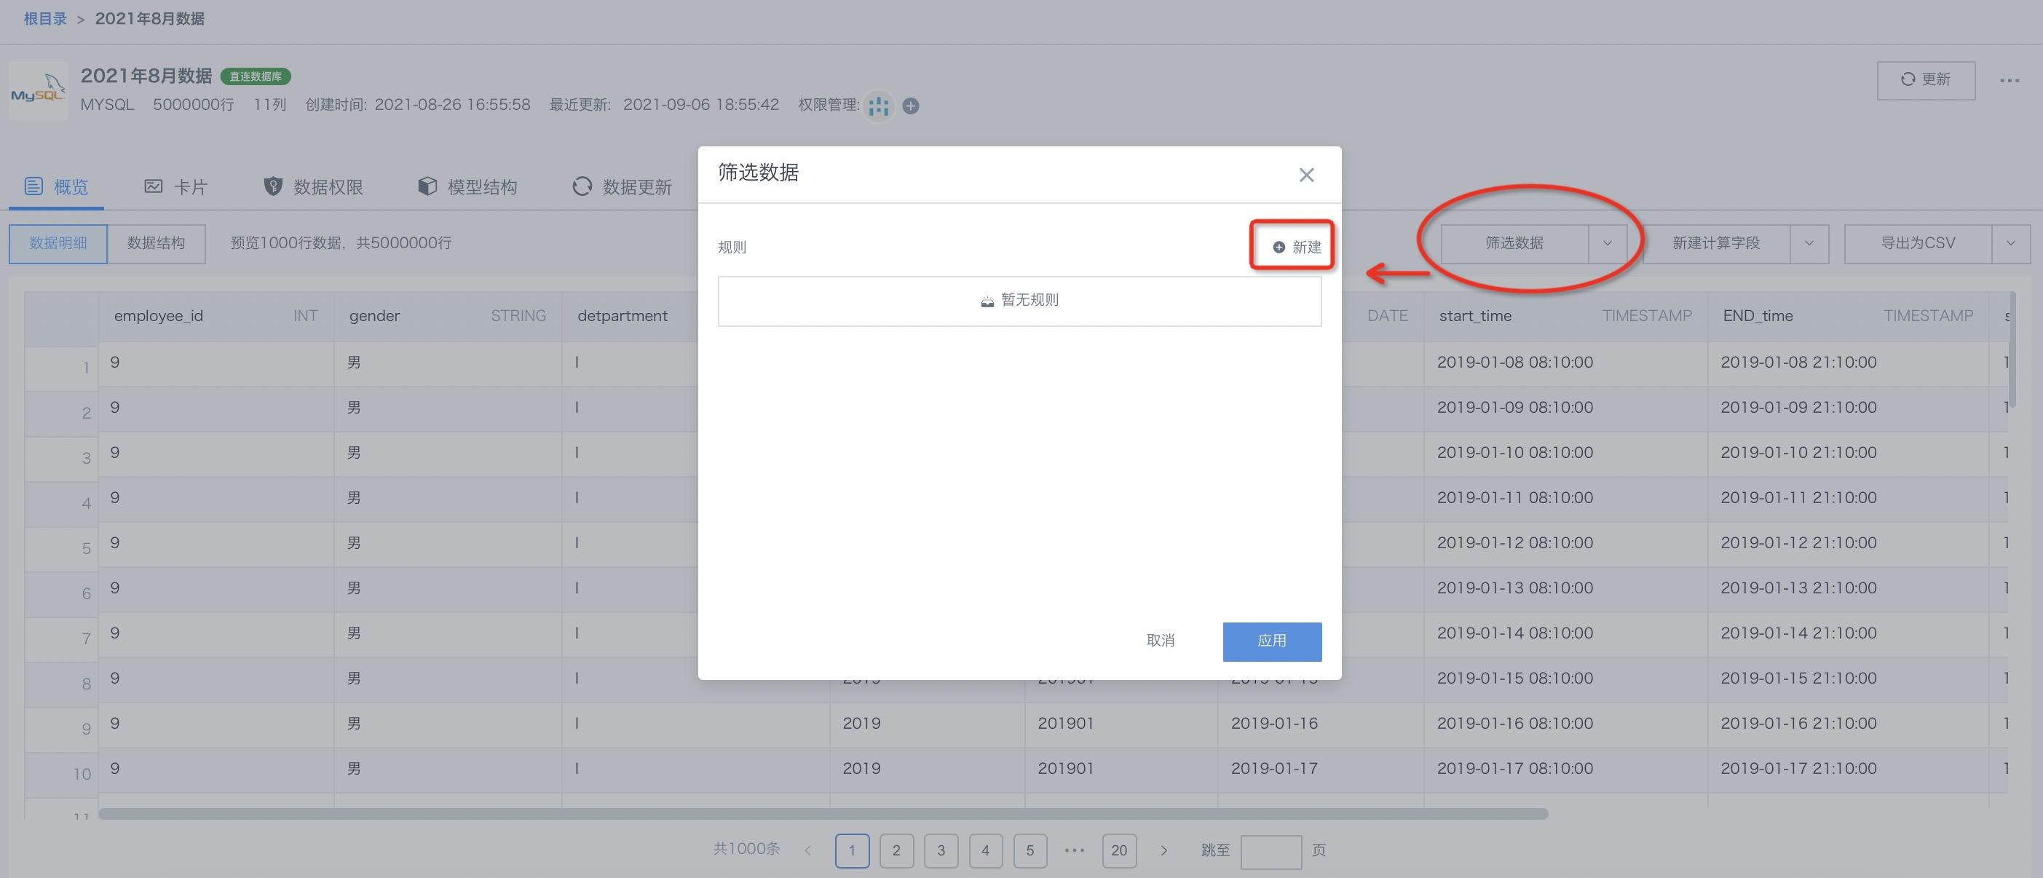Click the horizontal scrollbar below the table
This screenshot has width=2043, height=878.
point(823,814)
